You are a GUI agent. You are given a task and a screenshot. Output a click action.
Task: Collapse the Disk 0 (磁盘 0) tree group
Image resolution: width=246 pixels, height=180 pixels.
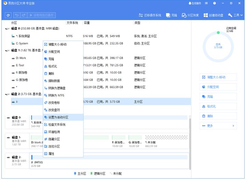click(7, 28)
